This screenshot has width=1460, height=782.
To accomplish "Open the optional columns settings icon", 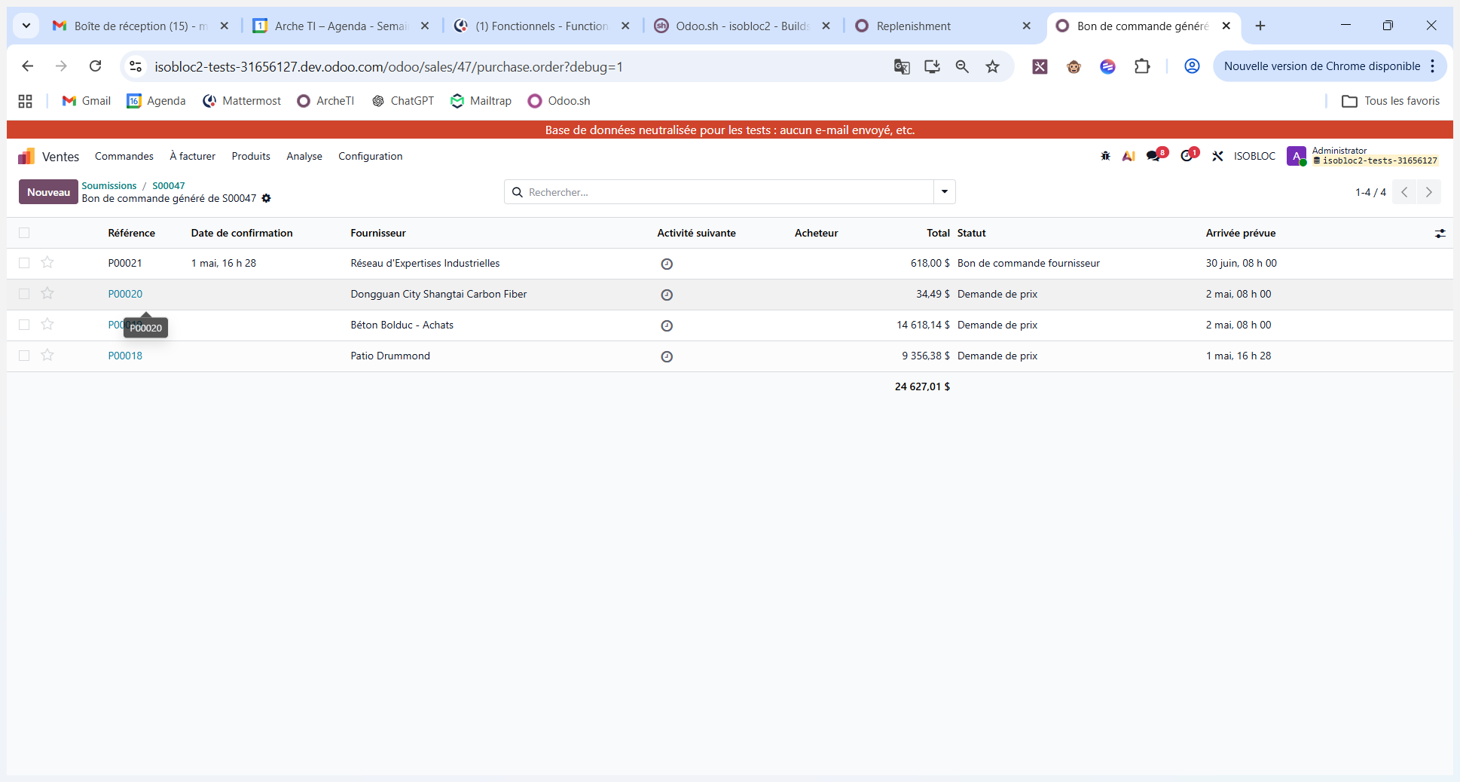I will [1440, 234].
